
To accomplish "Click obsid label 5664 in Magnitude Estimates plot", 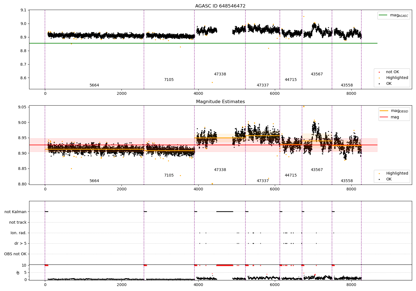I will tap(94, 181).
